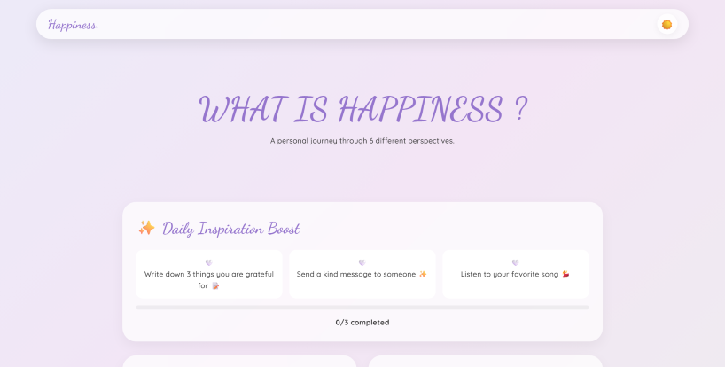Click heart icon above the favorite song task

point(515,262)
